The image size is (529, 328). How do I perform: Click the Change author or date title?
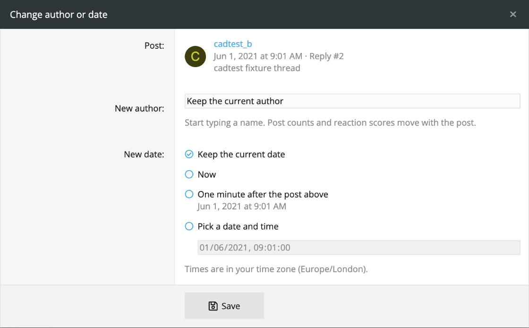pos(59,15)
